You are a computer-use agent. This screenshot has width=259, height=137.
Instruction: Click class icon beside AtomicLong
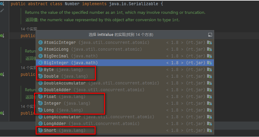[x=41, y=49]
